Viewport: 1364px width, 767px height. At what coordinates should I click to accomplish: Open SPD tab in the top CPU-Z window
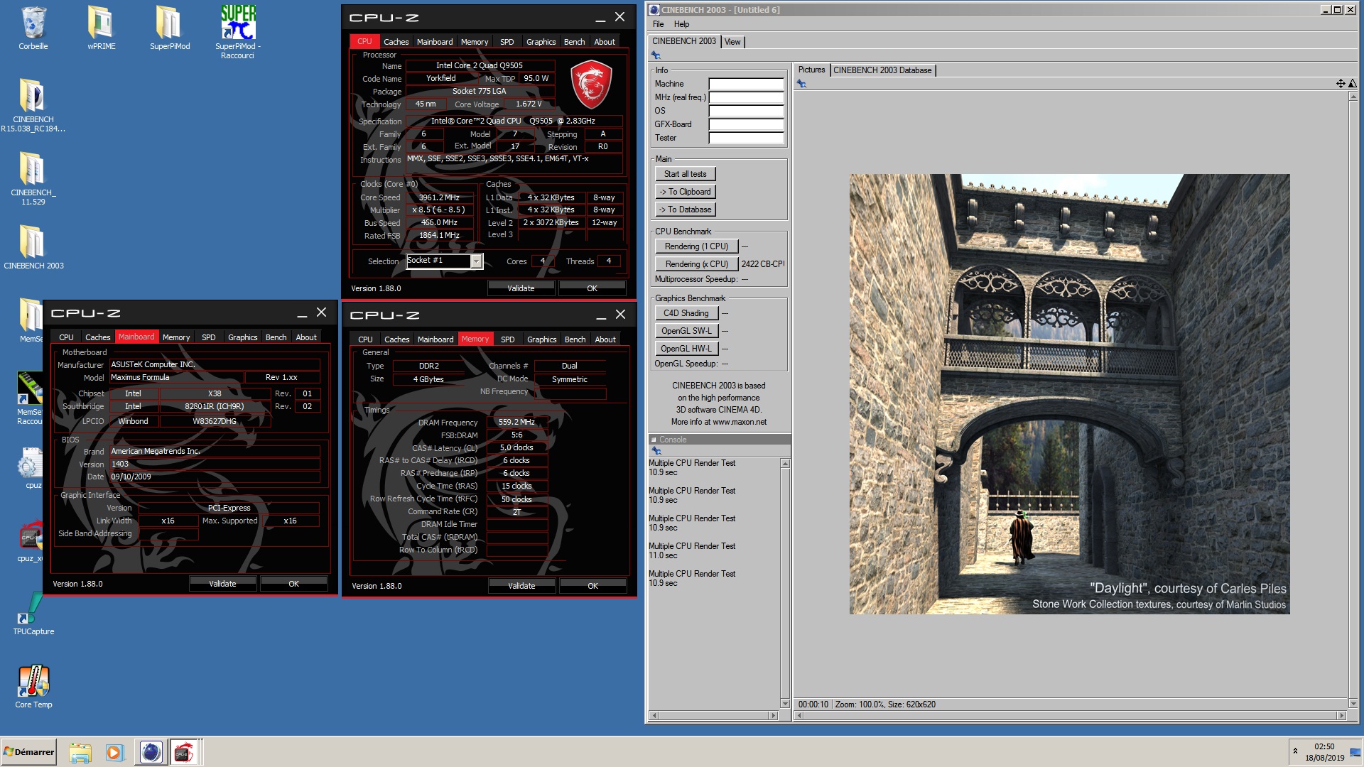pyautogui.click(x=507, y=42)
